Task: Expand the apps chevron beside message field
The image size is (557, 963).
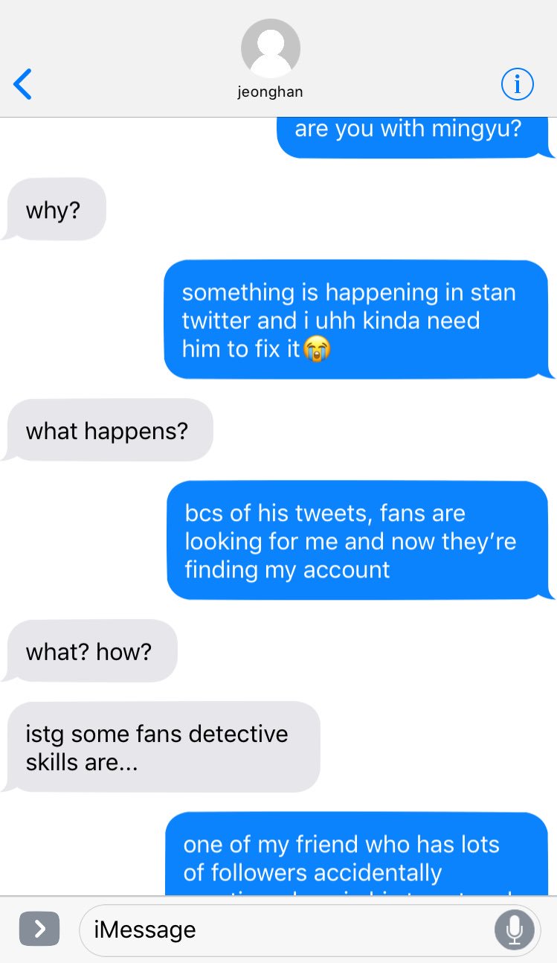Action: click(x=39, y=929)
